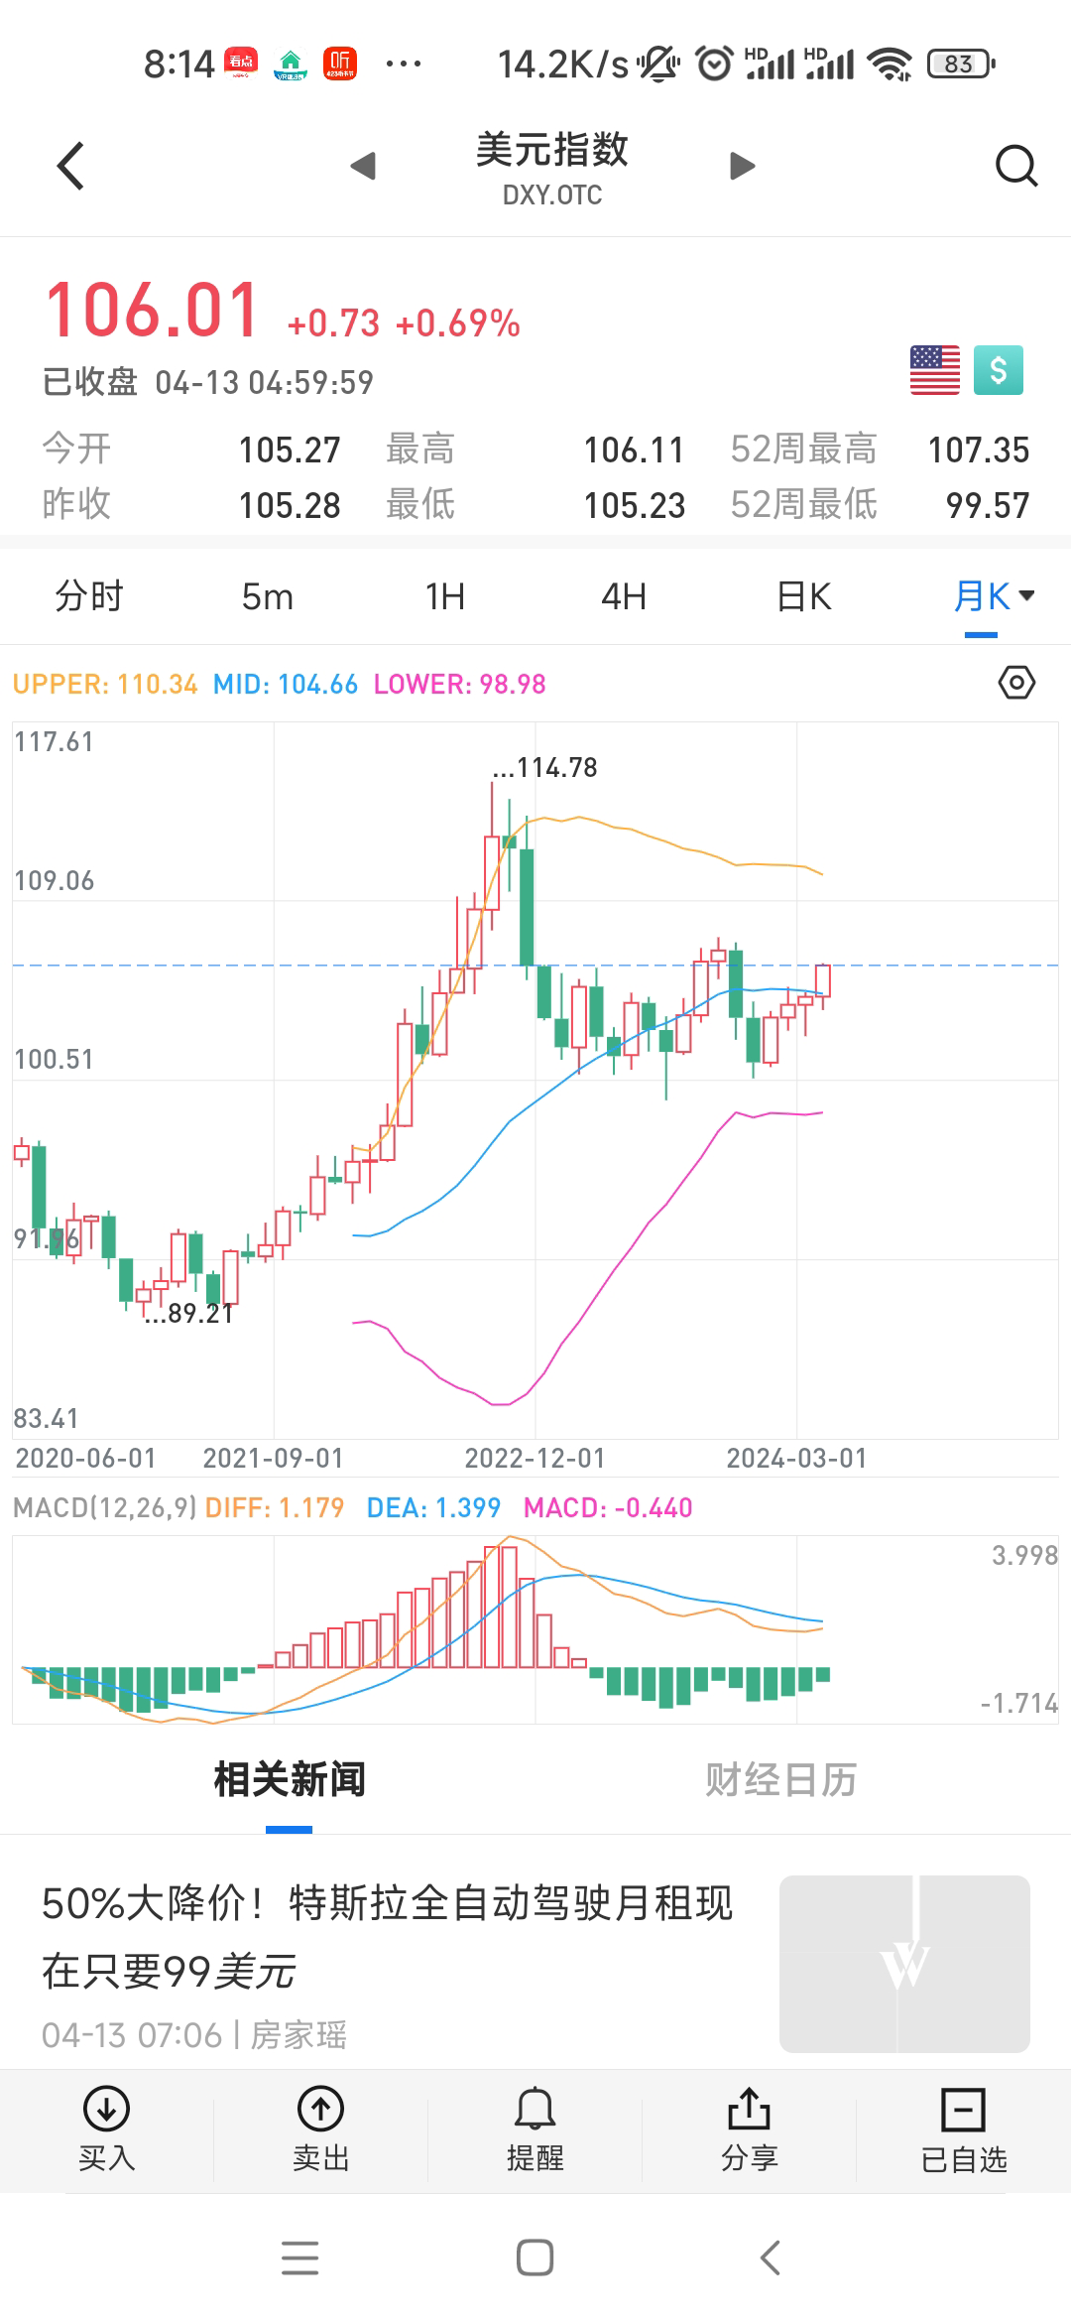
Task: Go to previous instrument with left triangle
Action: (x=363, y=166)
